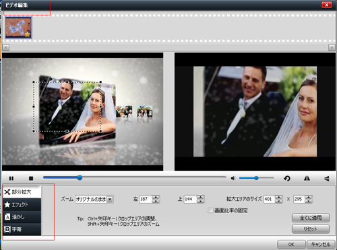Switch to the 字幕 subtitle tab
Viewport: 337px width, 250px height.
click(x=22, y=229)
